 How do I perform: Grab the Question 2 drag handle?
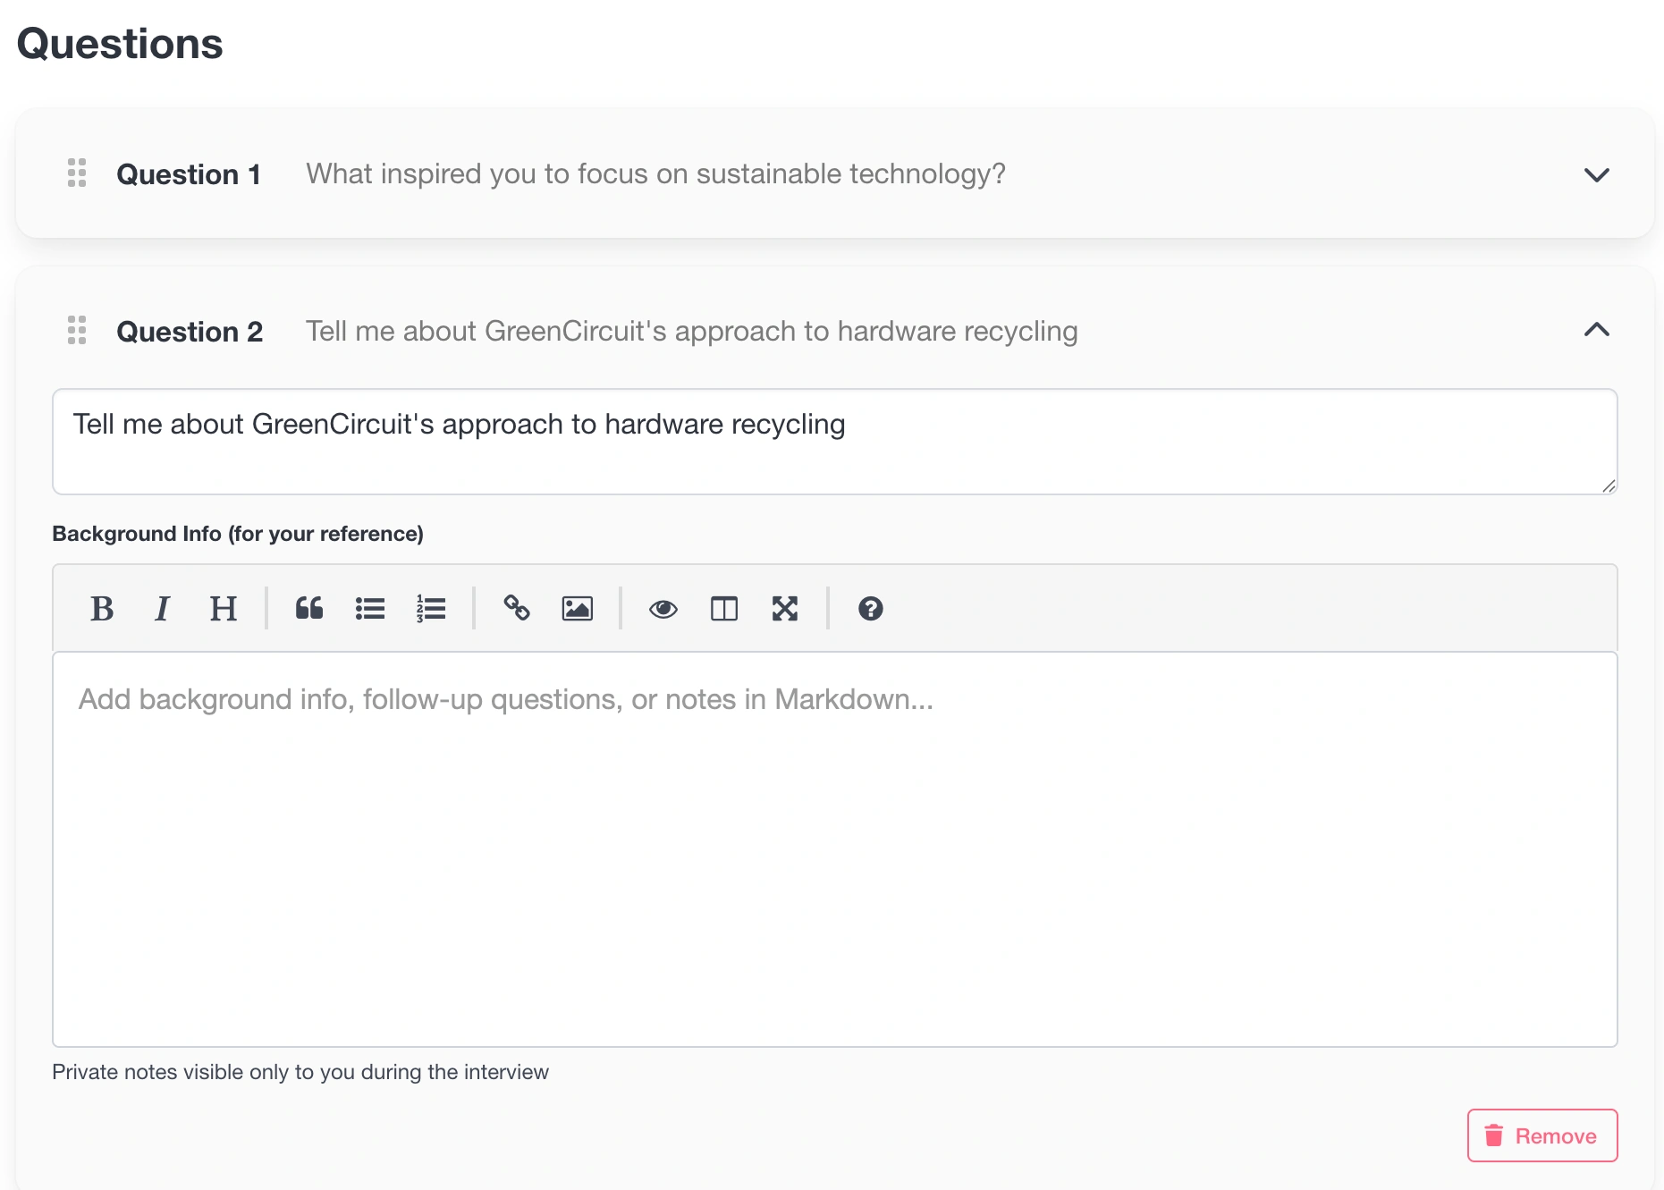click(x=78, y=331)
